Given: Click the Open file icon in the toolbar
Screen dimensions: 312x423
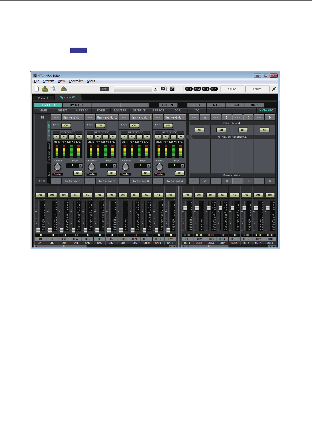Looking at the screenshot, I should [45, 89].
